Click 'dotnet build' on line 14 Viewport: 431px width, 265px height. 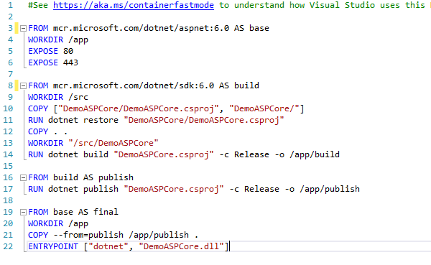(78, 155)
